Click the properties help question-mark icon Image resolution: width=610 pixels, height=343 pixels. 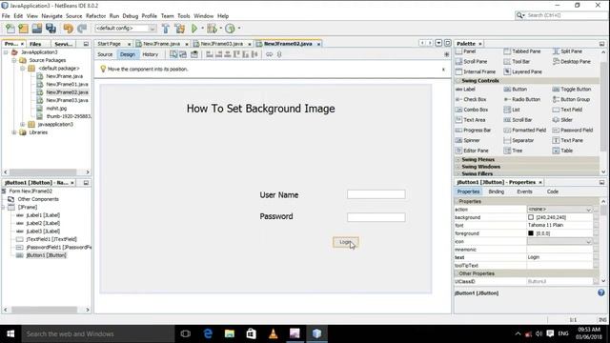tap(601, 293)
